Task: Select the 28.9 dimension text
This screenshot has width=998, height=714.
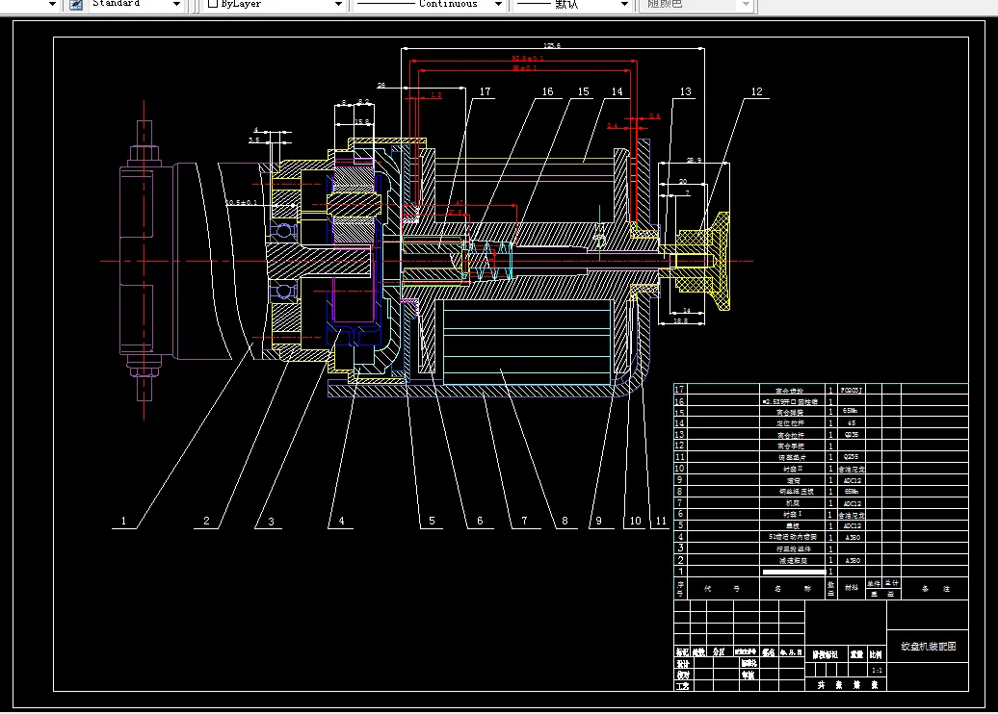Action: [694, 161]
